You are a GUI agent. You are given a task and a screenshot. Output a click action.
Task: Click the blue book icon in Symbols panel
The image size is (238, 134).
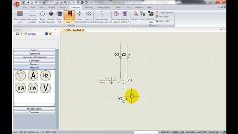[46, 34]
